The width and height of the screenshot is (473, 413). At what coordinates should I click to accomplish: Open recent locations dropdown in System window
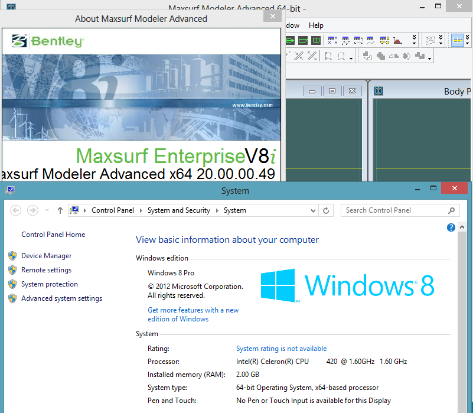pyautogui.click(x=47, y=210)
